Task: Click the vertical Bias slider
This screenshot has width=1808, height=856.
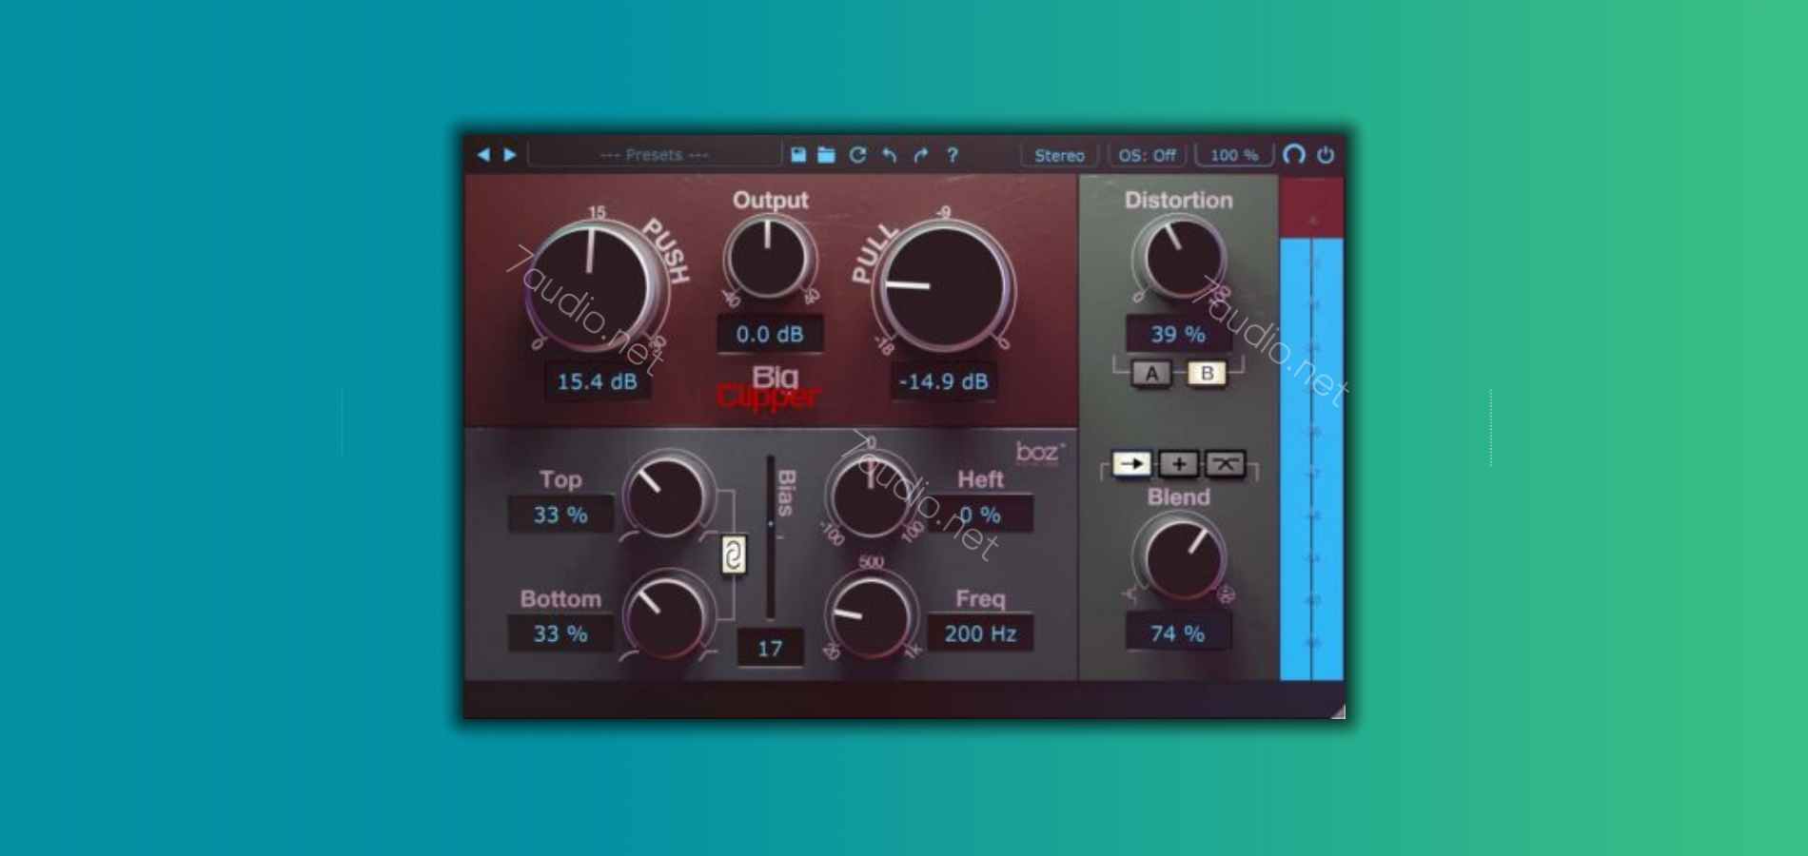Action: pyautogui.click(x=770, y=537)
